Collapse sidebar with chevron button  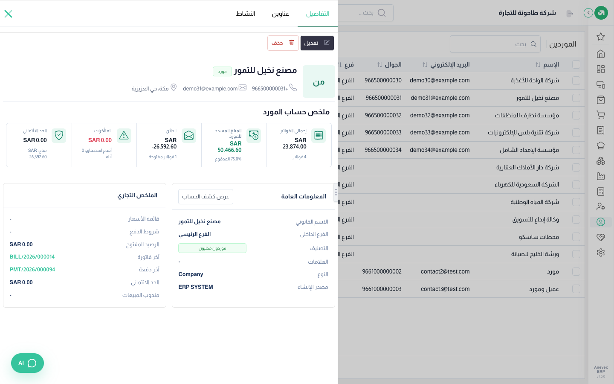[x=588, y=13]
